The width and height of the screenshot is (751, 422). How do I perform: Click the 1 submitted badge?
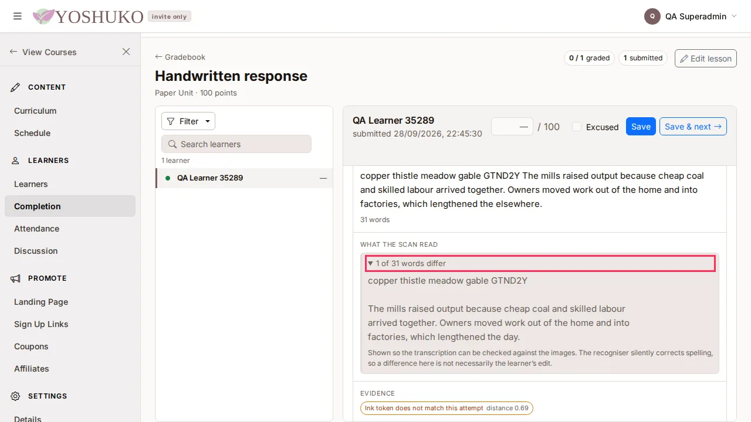coord(643,58)
